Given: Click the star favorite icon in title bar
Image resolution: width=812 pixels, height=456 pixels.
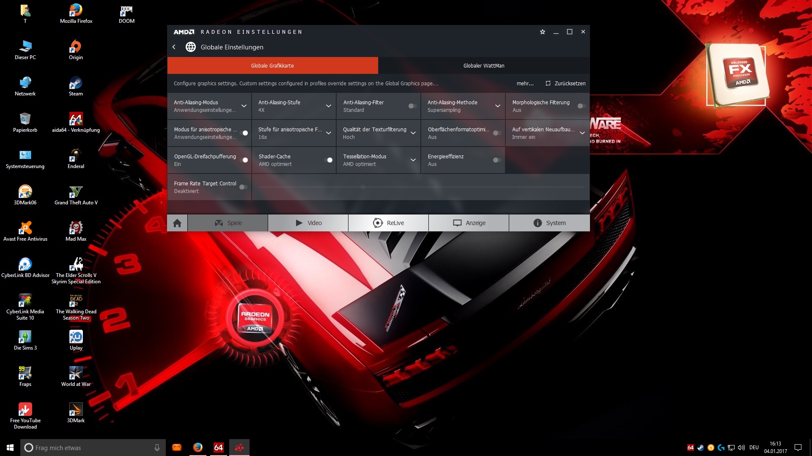Looking at the screenshot, I should [543, 32].
